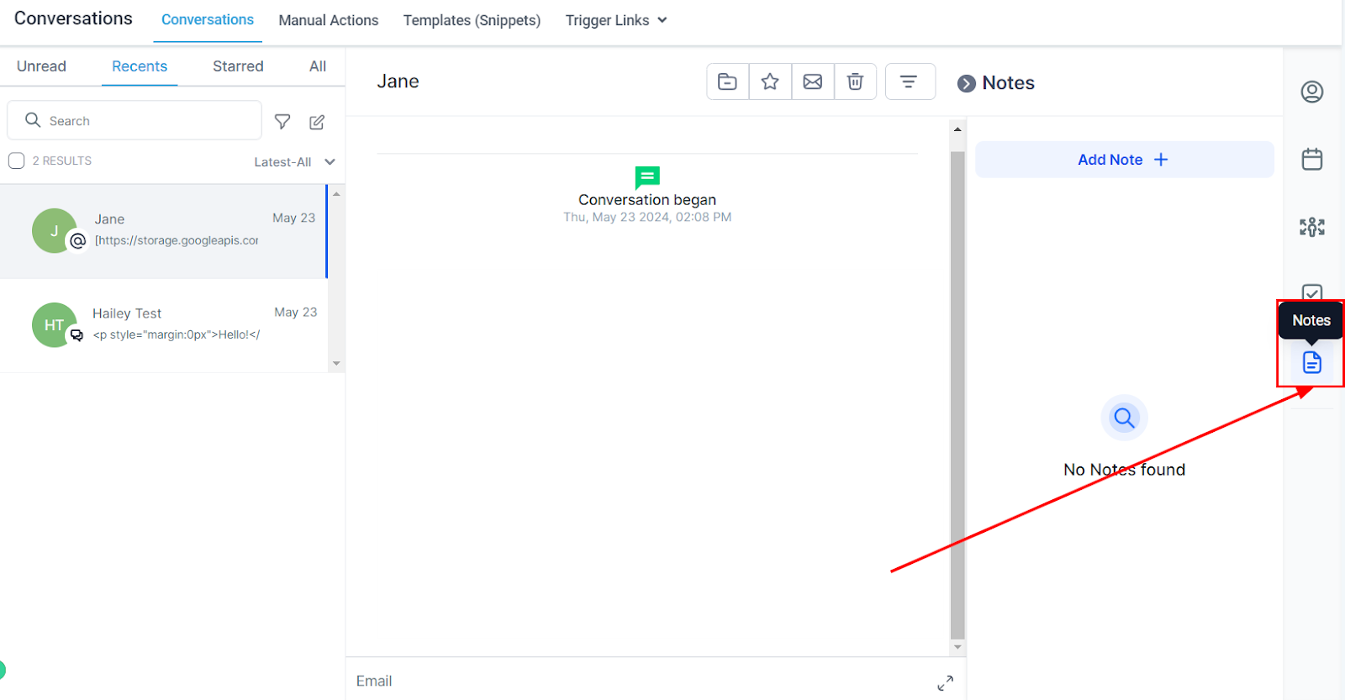Click message pane scrollbar up arrow
1345x700 pixels.
click(957, 129)
